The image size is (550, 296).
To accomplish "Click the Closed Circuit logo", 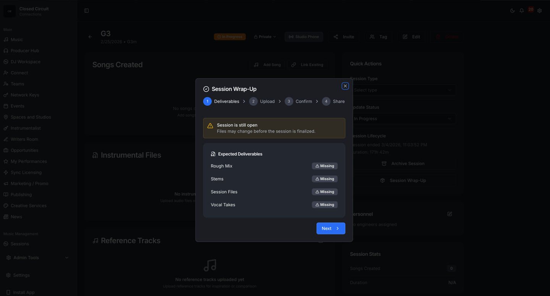I will click(x=10, y=11).
